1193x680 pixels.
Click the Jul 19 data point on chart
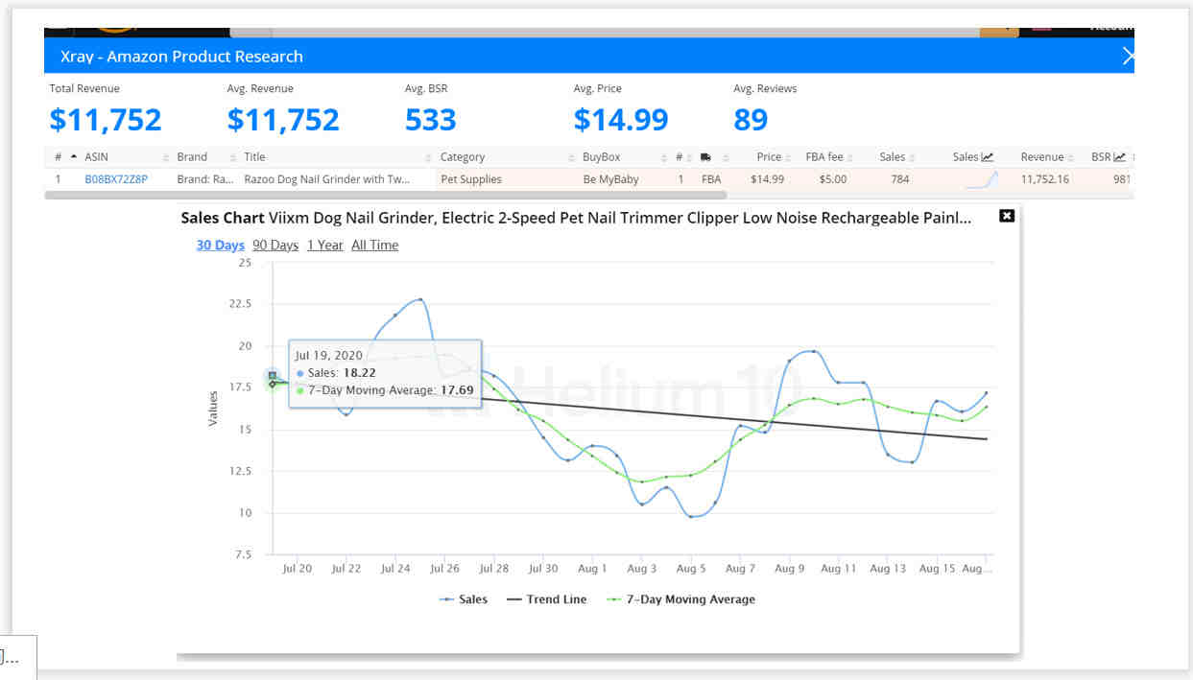click(273, 376)
